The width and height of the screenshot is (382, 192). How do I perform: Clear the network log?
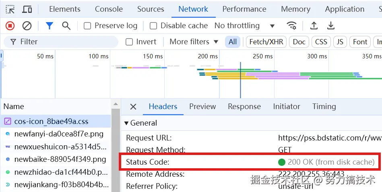point(27,26)
